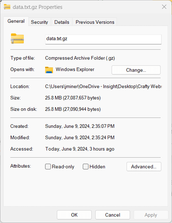Switch to the General tab
Image resolution: width=172 pixels, height=223 pixels.
(x=16, y=21)
